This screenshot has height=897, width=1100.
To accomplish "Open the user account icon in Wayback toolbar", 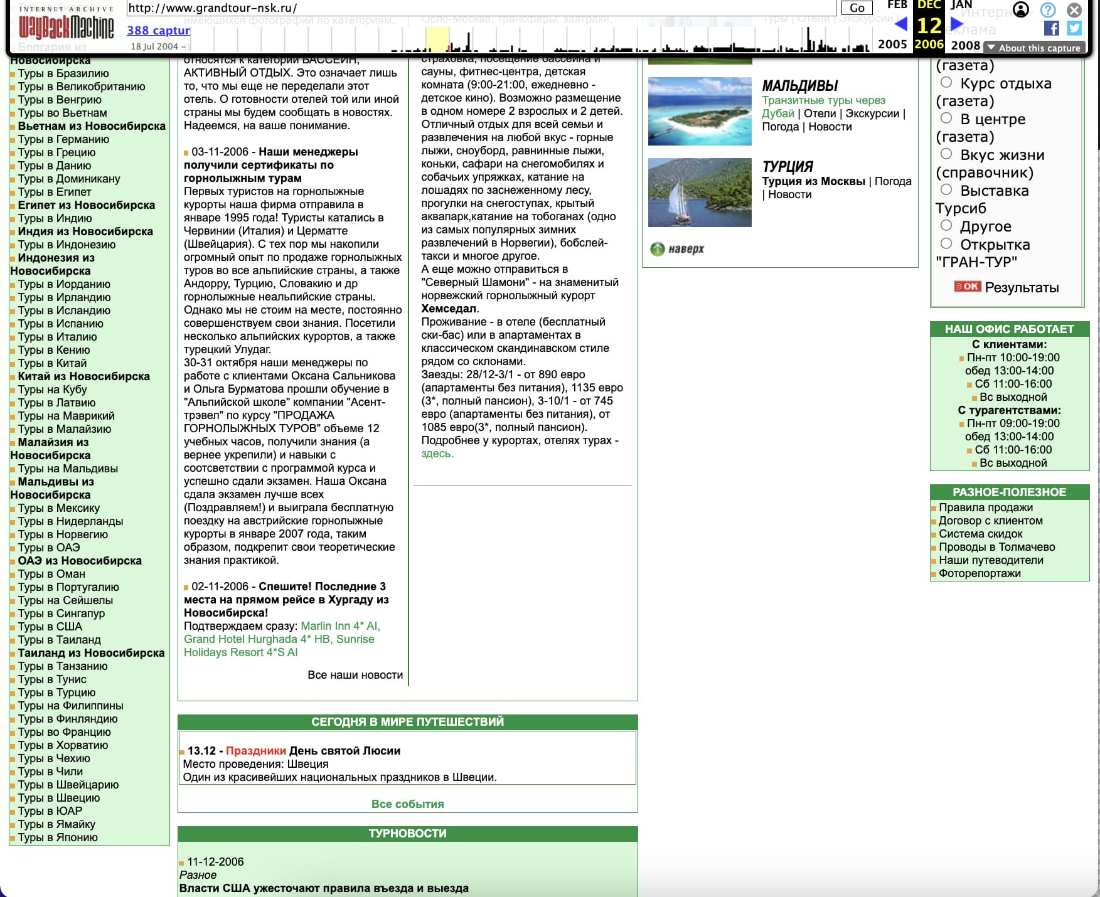I will point(1021,9).
